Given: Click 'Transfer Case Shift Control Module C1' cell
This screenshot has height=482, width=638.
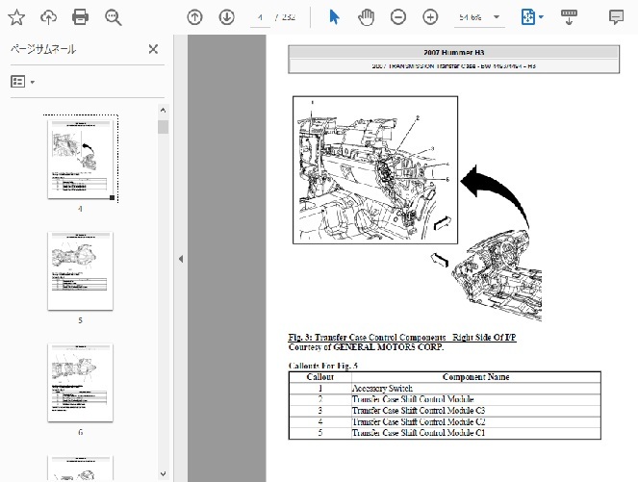Looking at the screenshot, I should click(476, 433).
